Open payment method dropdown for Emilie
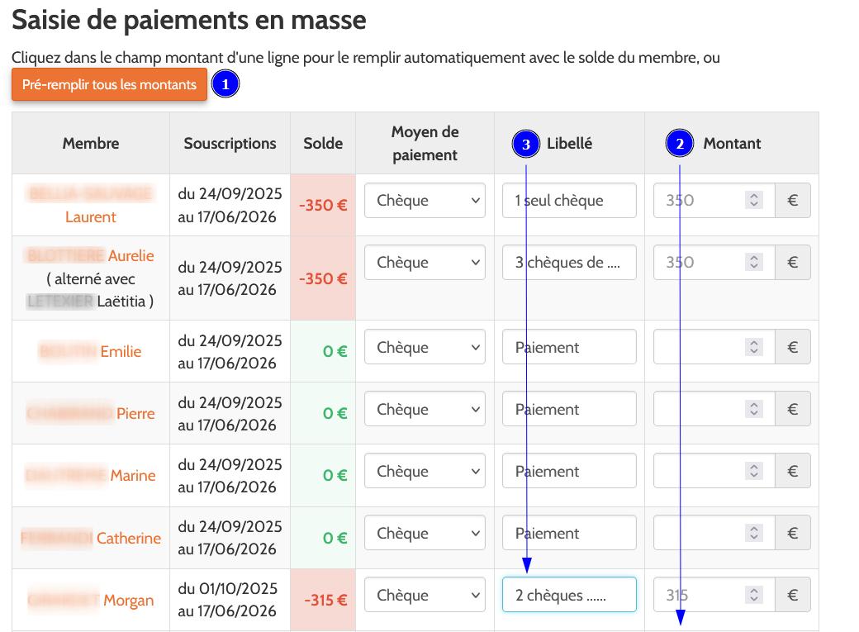859x632 pixels. (425, 348)
